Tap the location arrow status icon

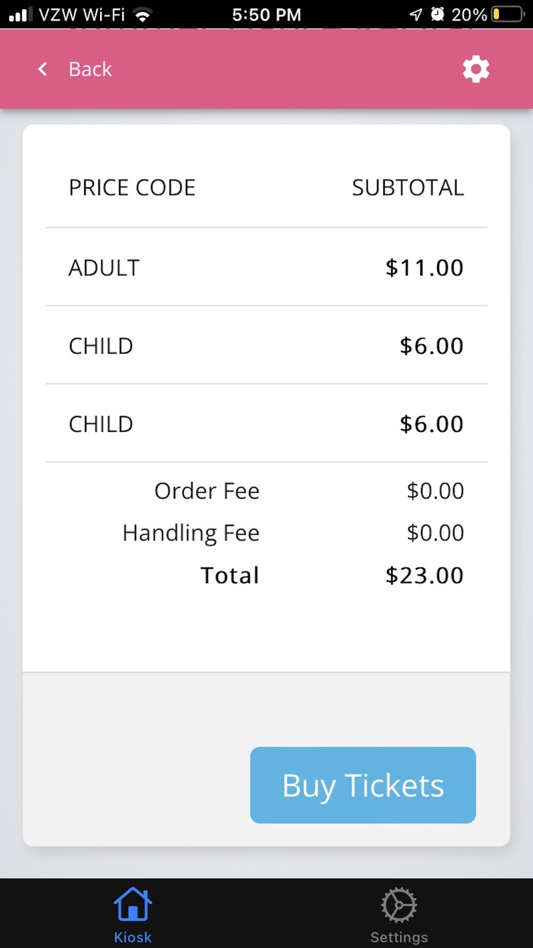(x=416, y=14)
